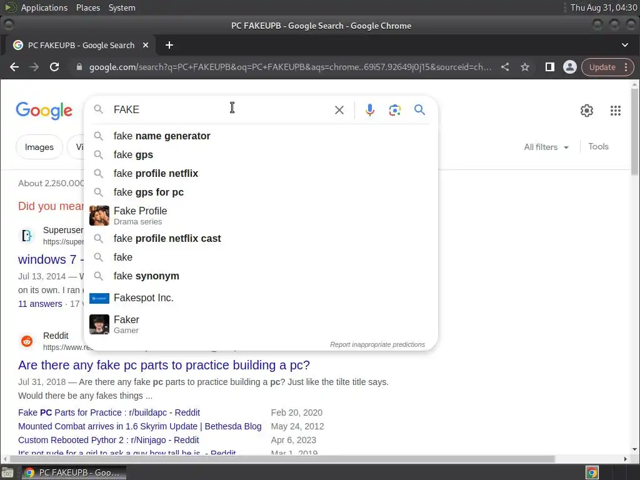Click the address bar URL

[290, 67]
